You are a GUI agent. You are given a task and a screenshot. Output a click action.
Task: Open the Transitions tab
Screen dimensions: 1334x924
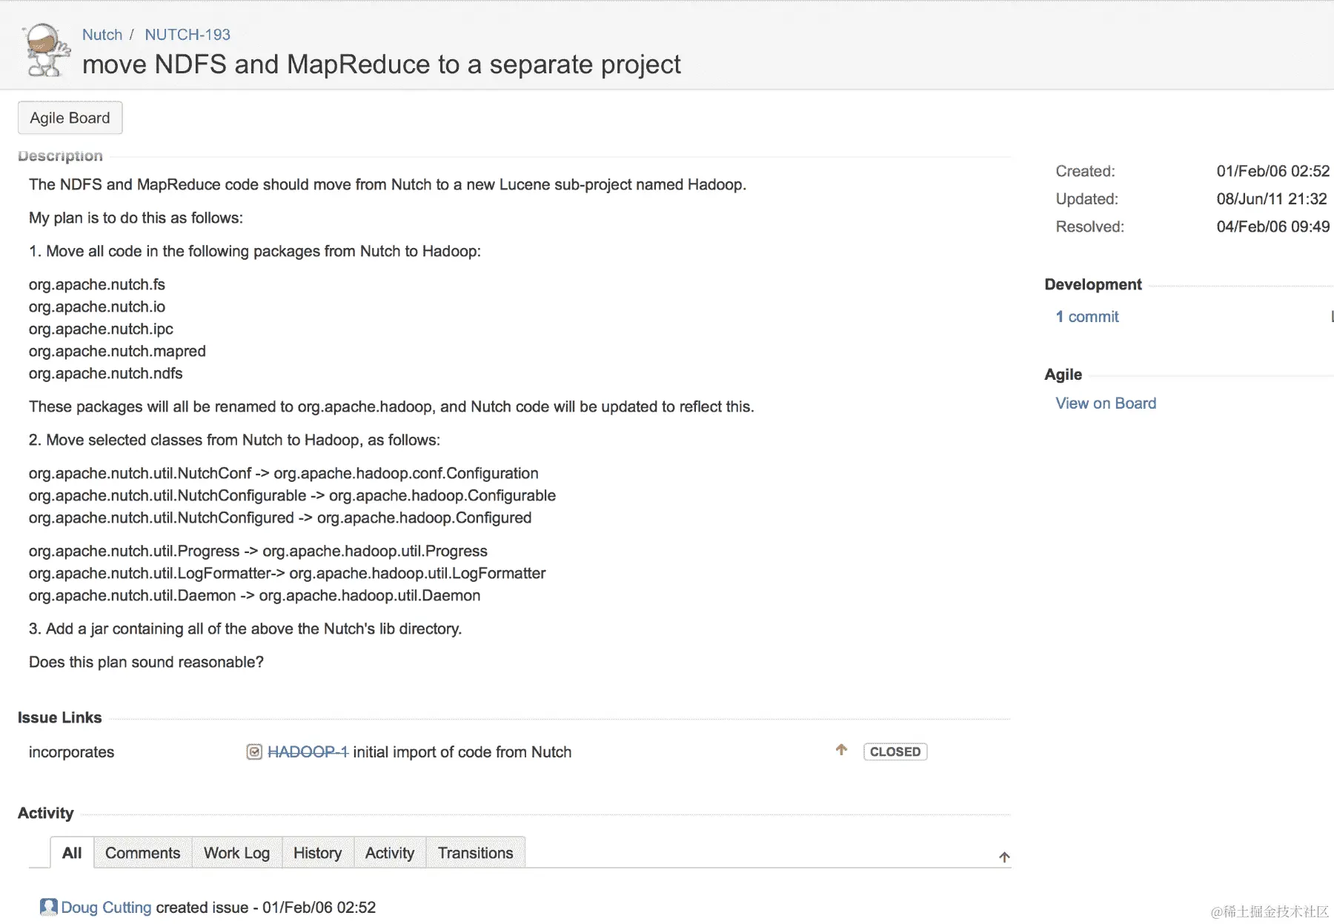pos(475,853)
